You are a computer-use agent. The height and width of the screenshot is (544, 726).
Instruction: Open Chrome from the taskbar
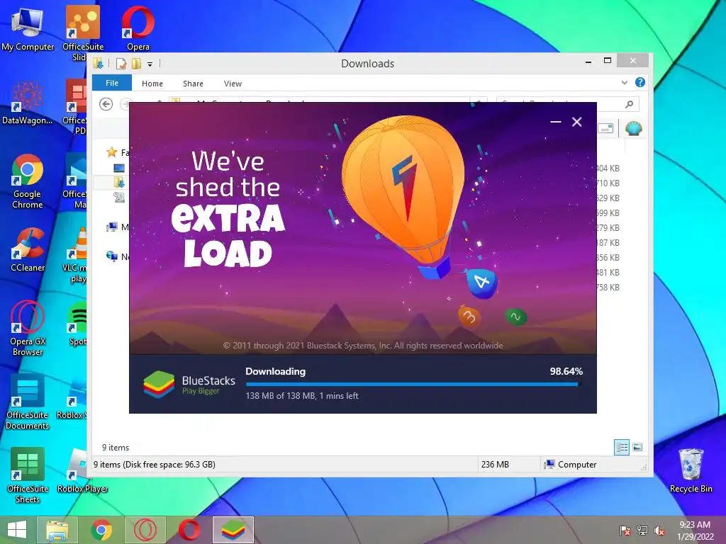click(x=101, y=530)
